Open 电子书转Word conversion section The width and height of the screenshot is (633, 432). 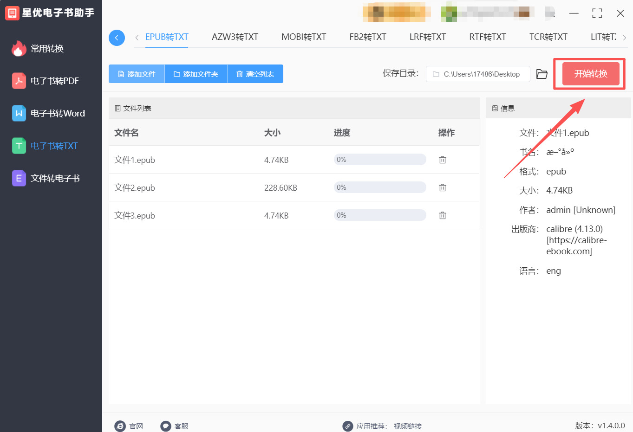coord(19,113)
